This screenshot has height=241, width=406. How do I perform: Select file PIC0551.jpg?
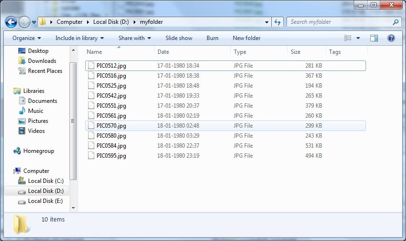tap(225, 106)
